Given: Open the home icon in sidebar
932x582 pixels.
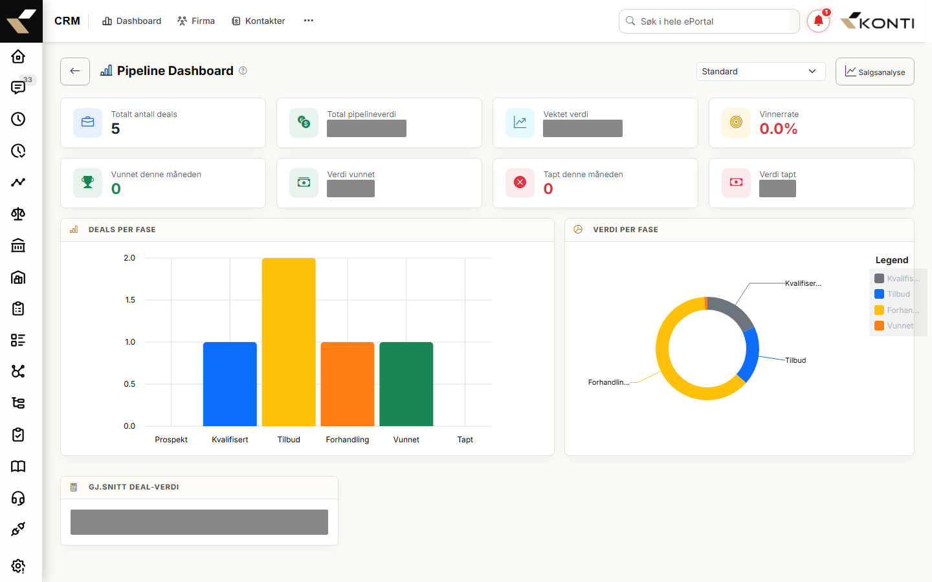Looking at the screenshot, I should (18, 56).
